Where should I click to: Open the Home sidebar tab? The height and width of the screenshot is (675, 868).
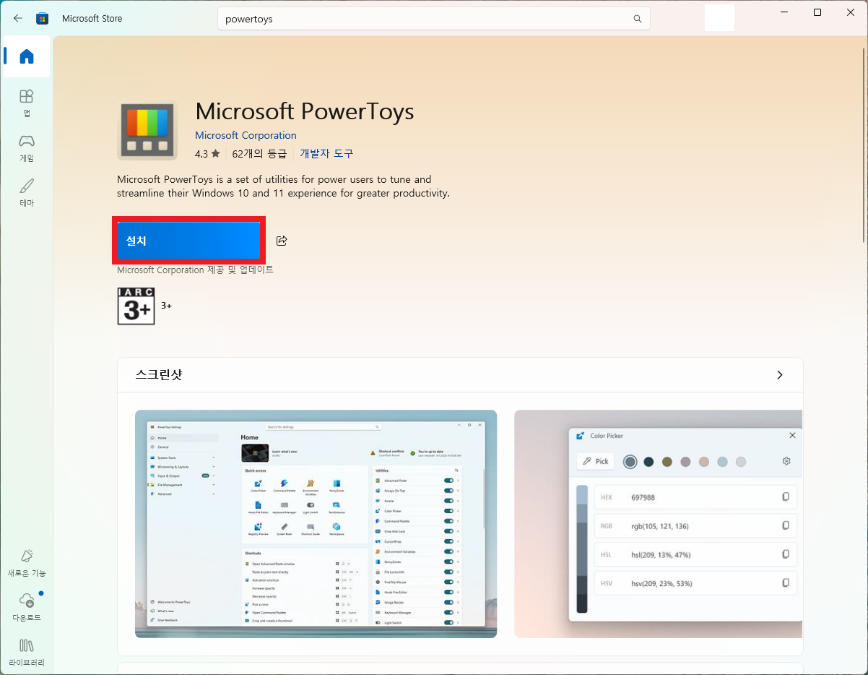tap(27, 56)
